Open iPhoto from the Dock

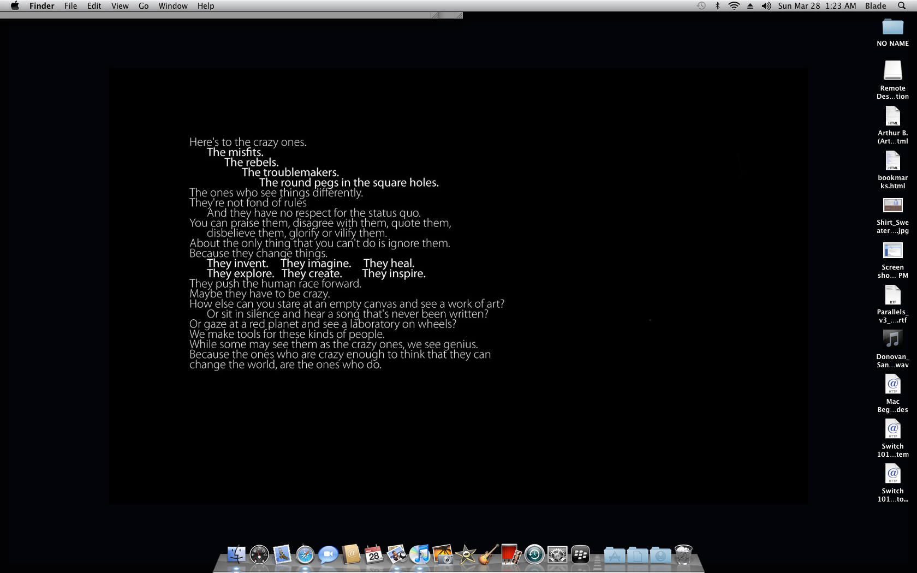point(443,554)
